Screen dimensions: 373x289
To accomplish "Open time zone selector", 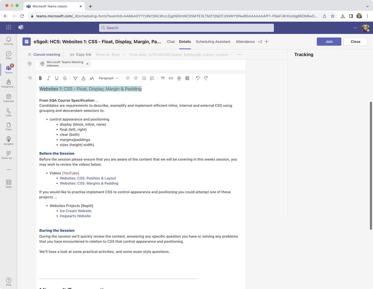I will coord(178,54).
